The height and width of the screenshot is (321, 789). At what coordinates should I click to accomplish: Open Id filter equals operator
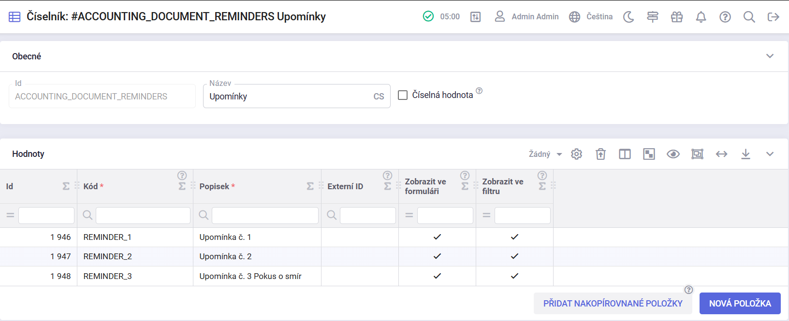click(10, 215)
